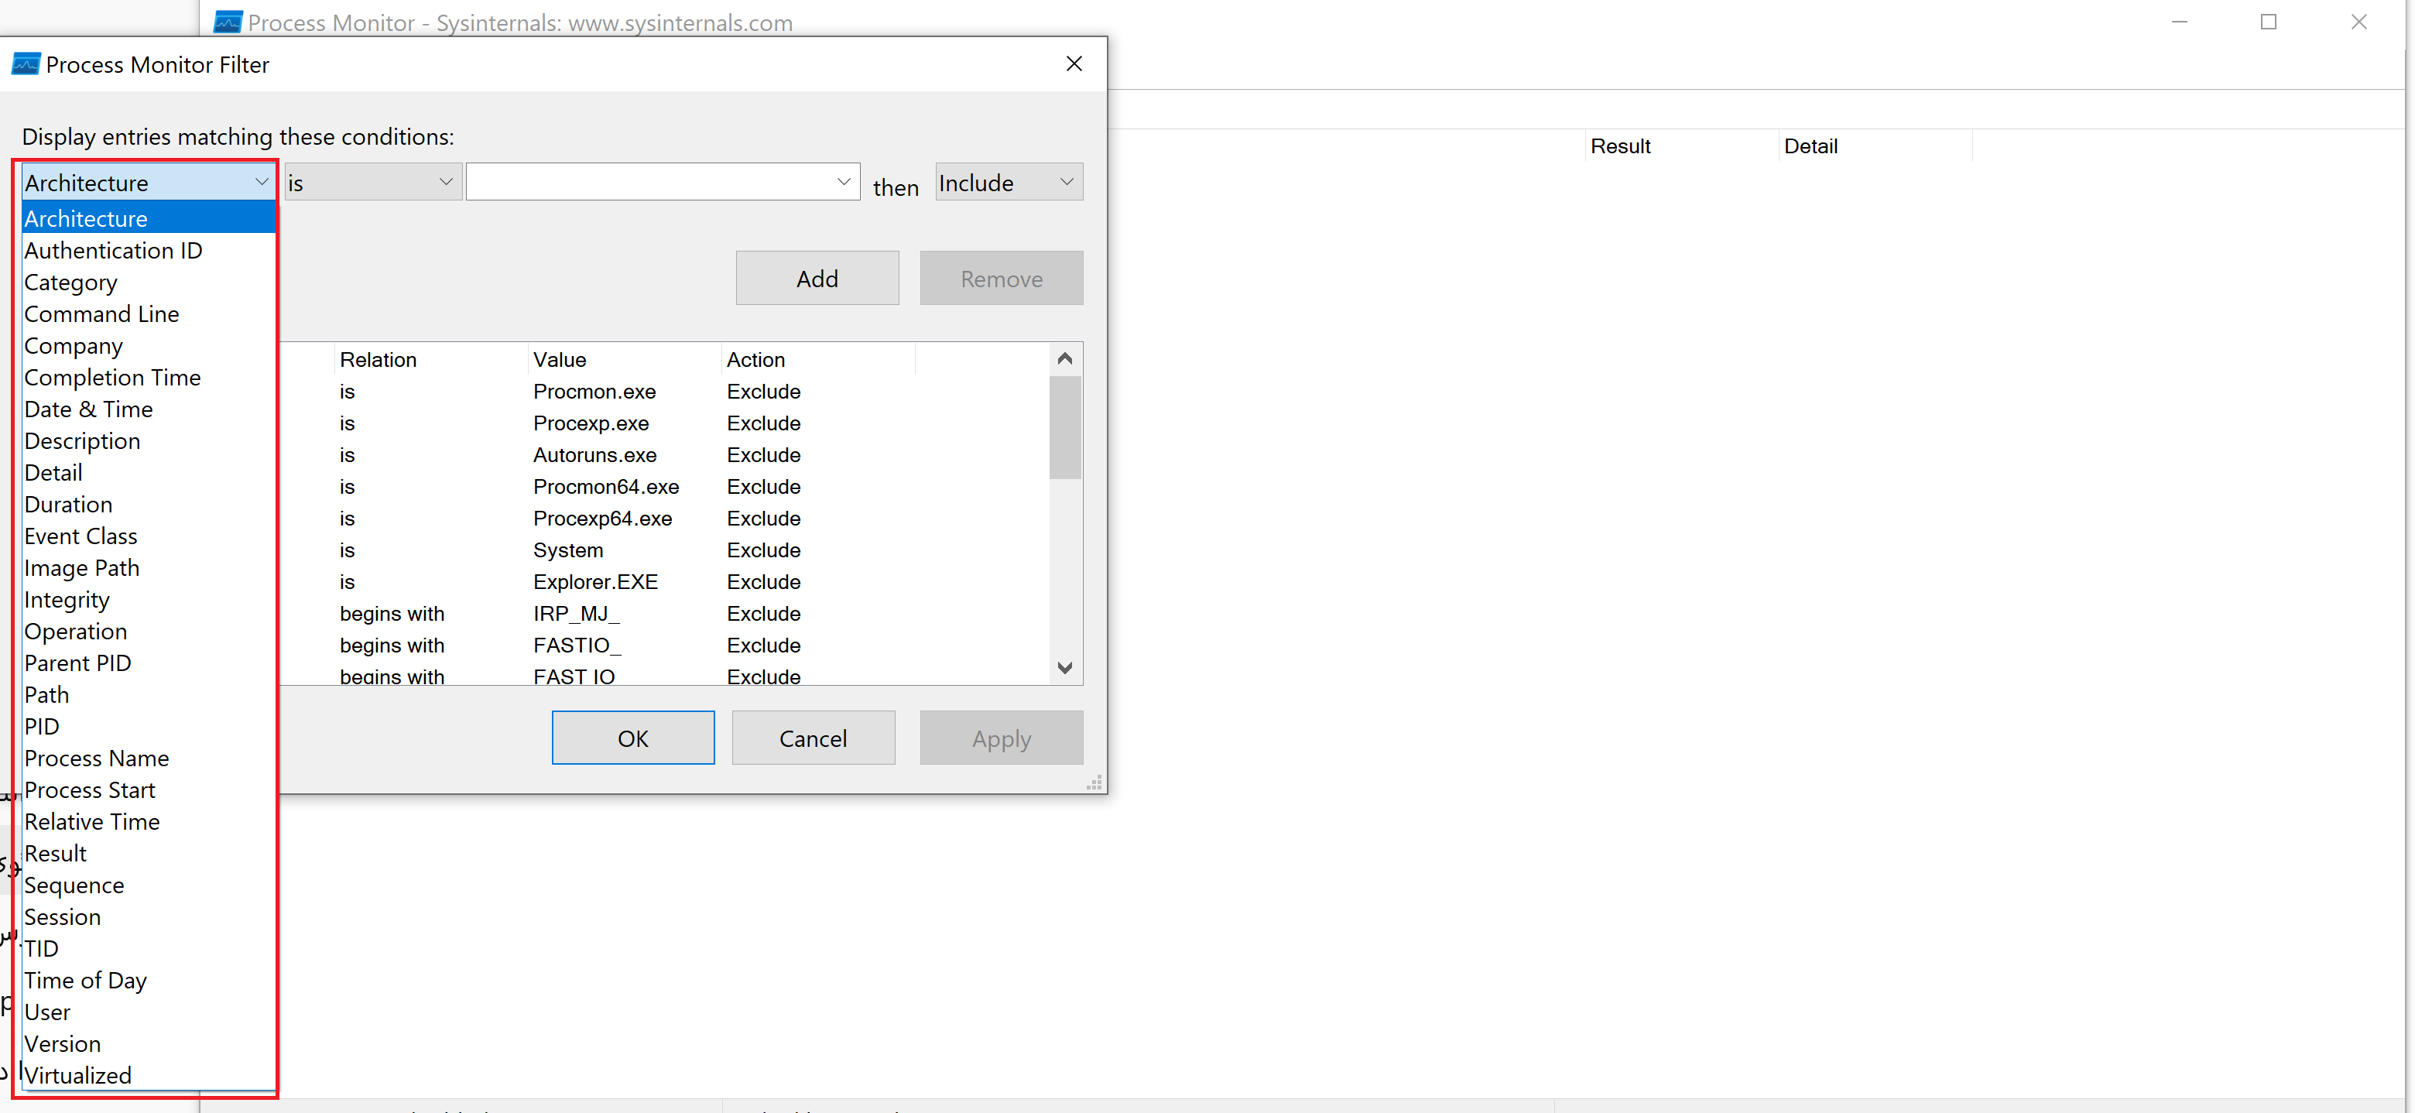Choose Operation in the column list
Viewport: 2415px width, 1113px height.
click(x=76, y=632)
